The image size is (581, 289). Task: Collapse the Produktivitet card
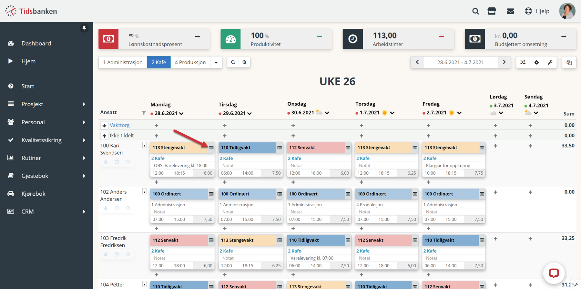(x=319, y=36)
